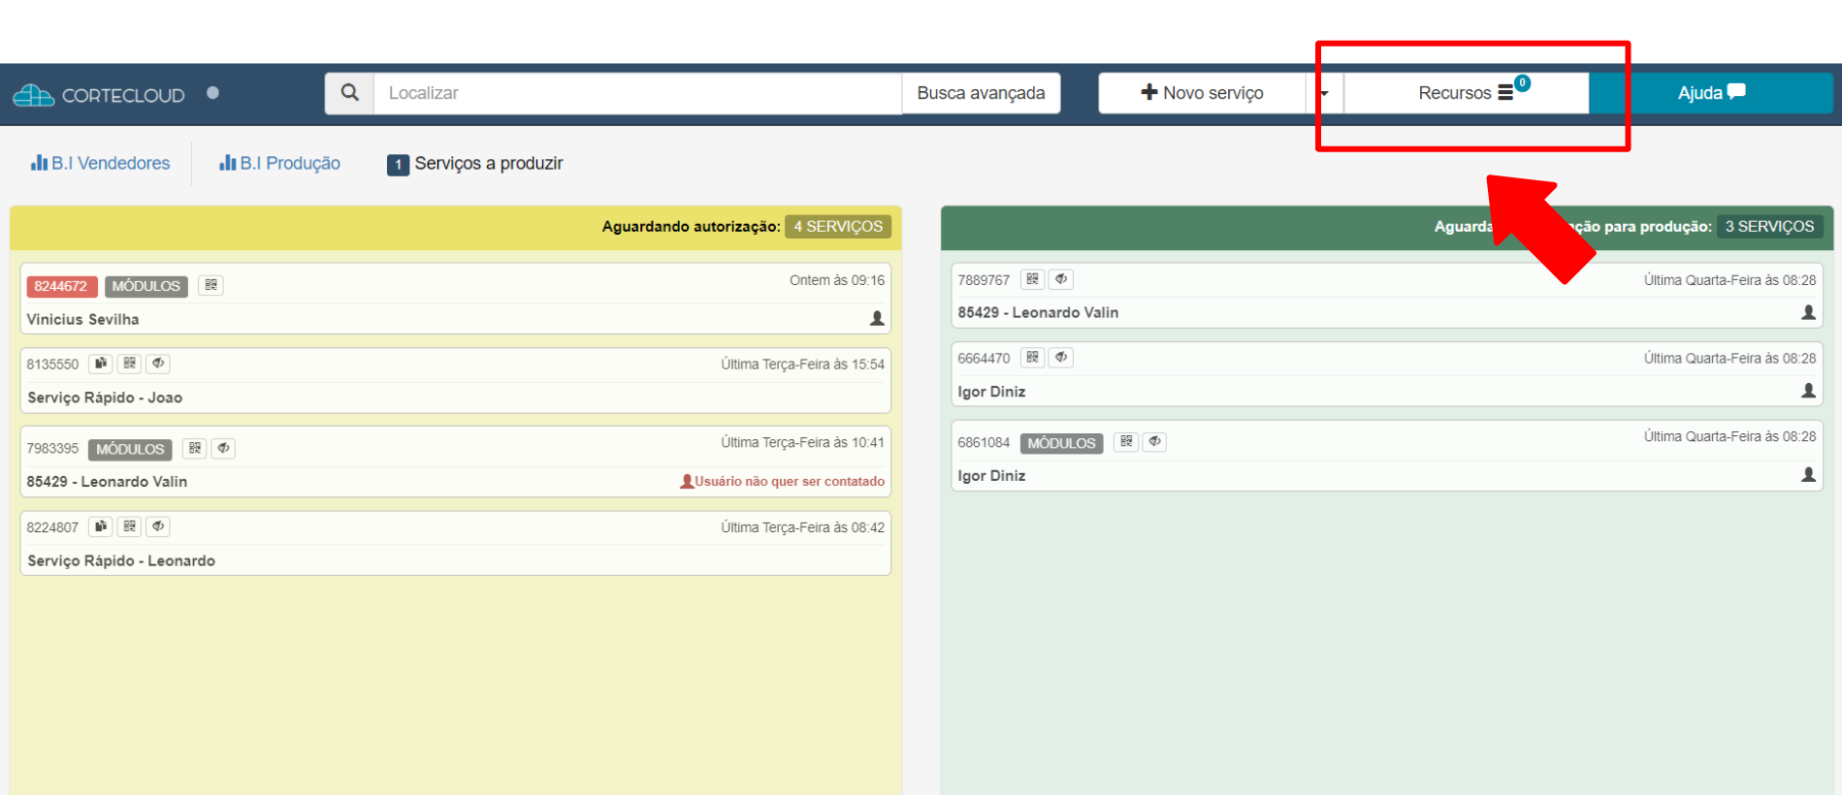Click the 4 SERVIÇOS count badge
Viewport: 1842px width, 795px height.
[x=838, y=226]
